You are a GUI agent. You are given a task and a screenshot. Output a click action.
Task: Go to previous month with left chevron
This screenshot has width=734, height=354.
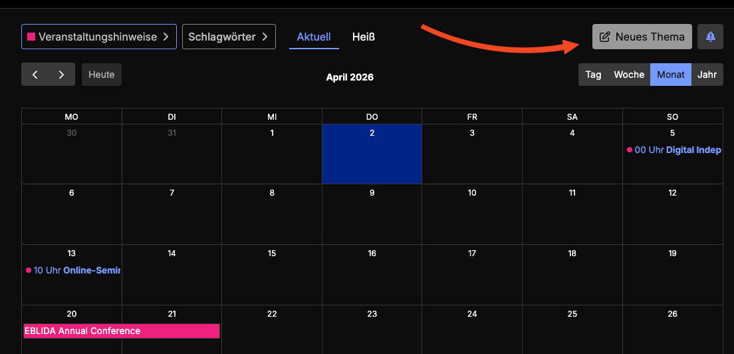[x=35, y=75]
